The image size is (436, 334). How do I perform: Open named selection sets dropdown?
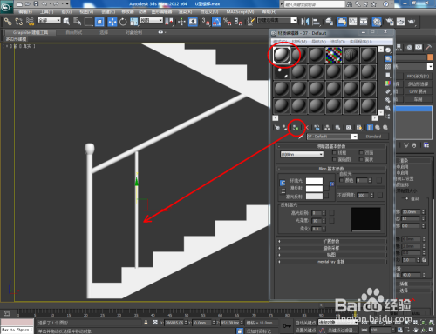277,20
